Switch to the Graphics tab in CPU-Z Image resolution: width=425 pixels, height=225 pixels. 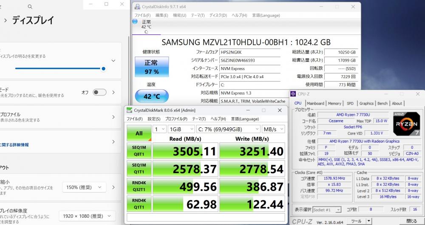point(366,104)
